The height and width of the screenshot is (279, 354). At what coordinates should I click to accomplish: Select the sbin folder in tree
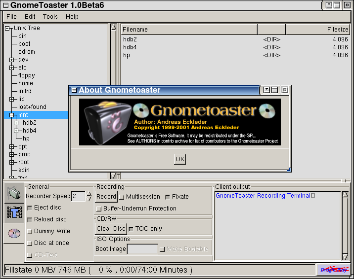[x=24, y=170]
